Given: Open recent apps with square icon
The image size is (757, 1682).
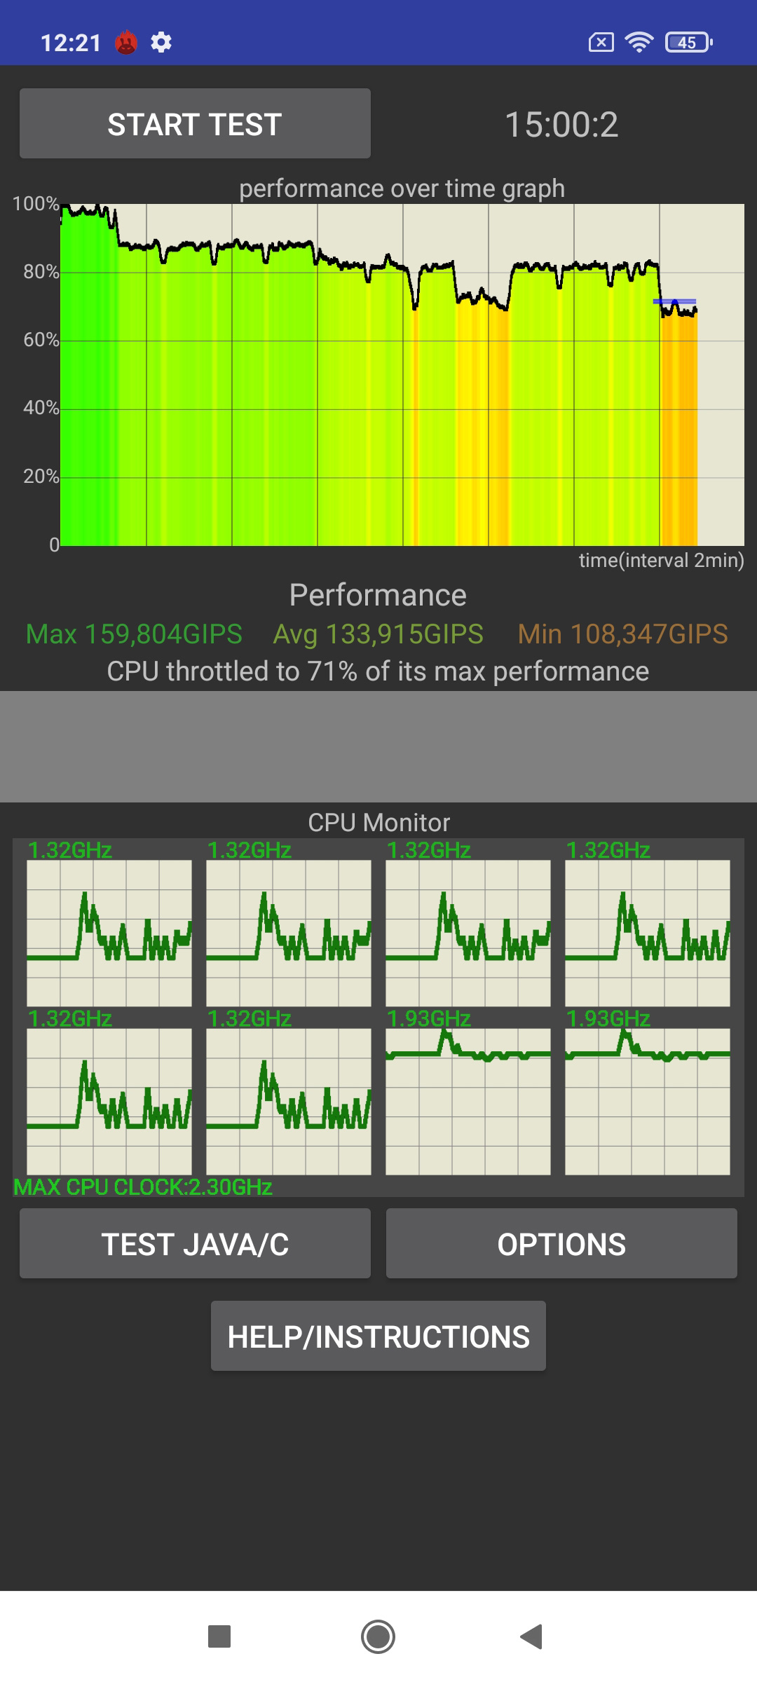Looking at the screenshot, I should [x=219, y=1636].
